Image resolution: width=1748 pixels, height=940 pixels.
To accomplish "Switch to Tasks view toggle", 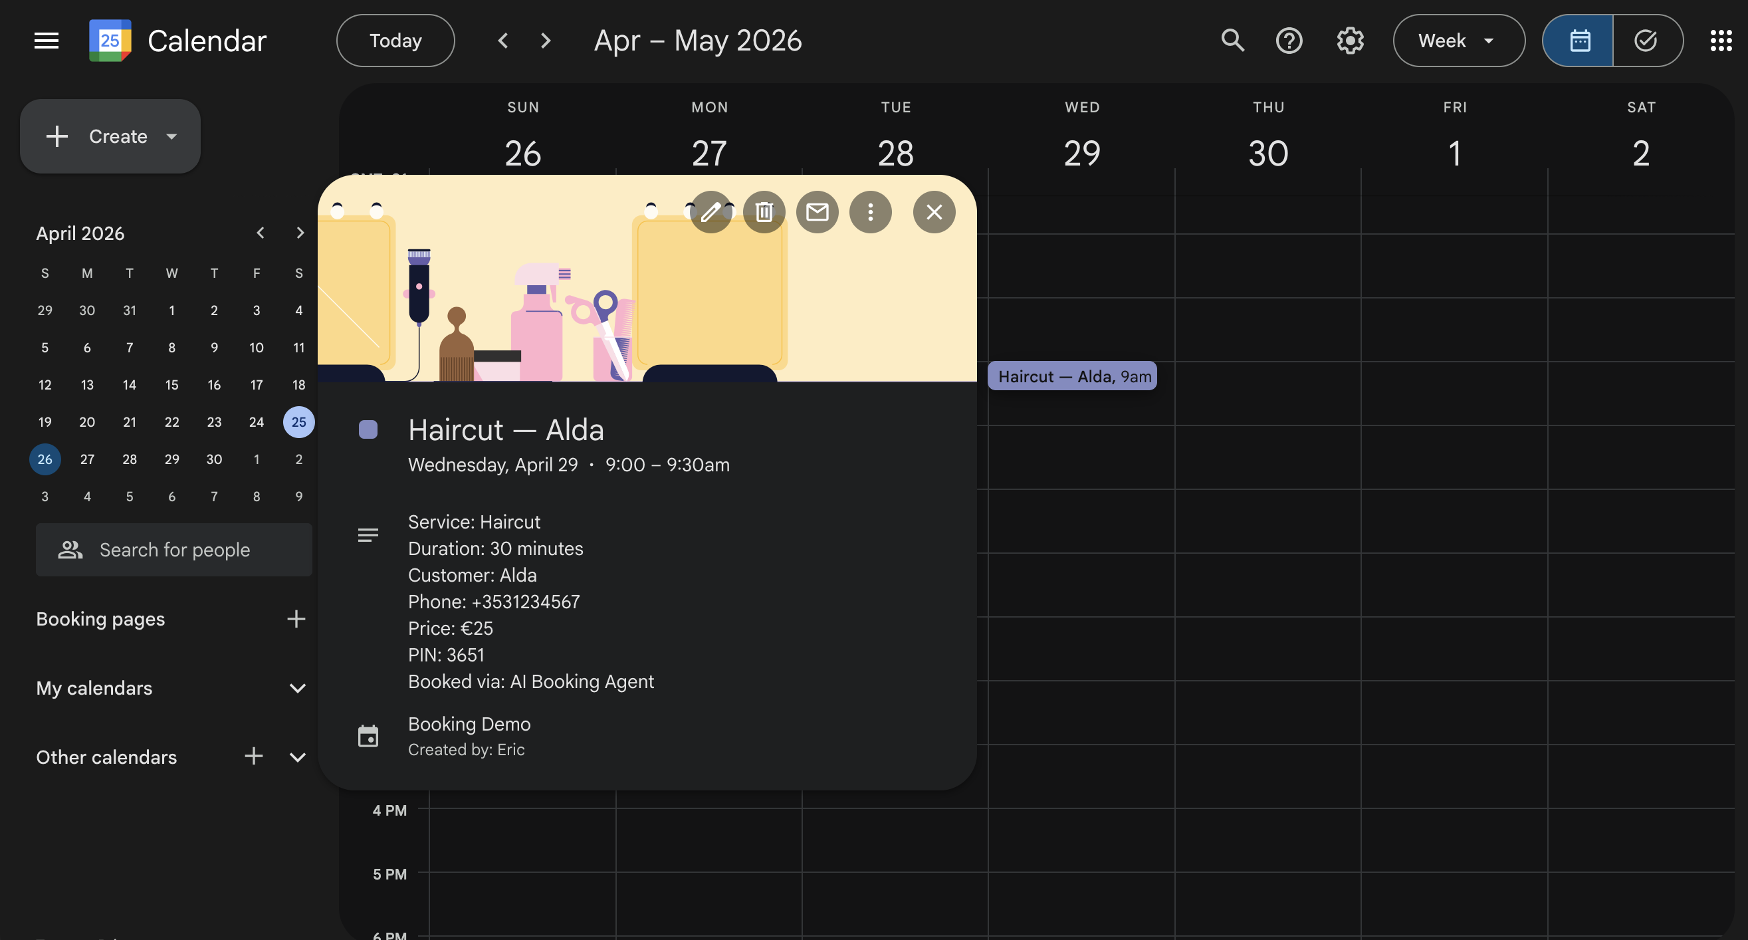I will (1647, 41).
